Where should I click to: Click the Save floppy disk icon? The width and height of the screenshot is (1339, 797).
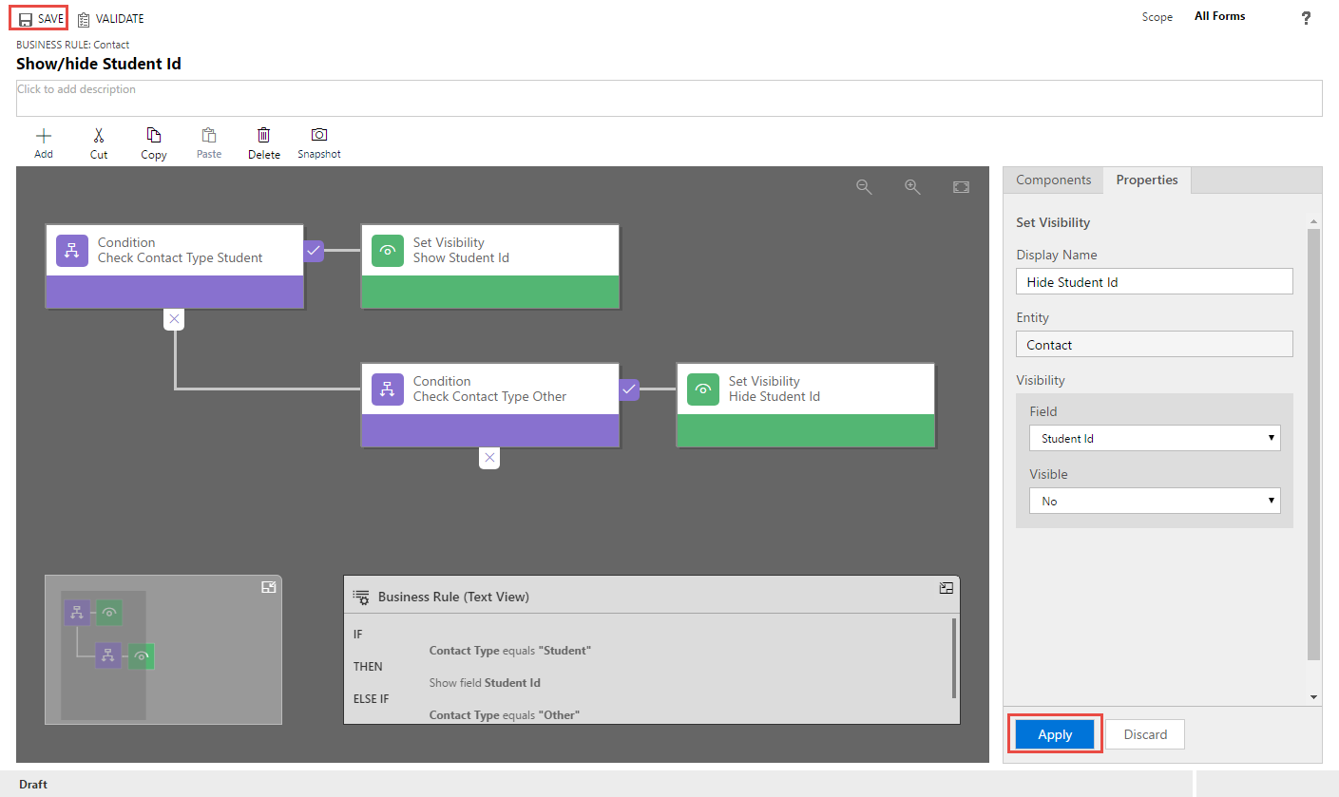pyautogui.click(x=26, y=19)
